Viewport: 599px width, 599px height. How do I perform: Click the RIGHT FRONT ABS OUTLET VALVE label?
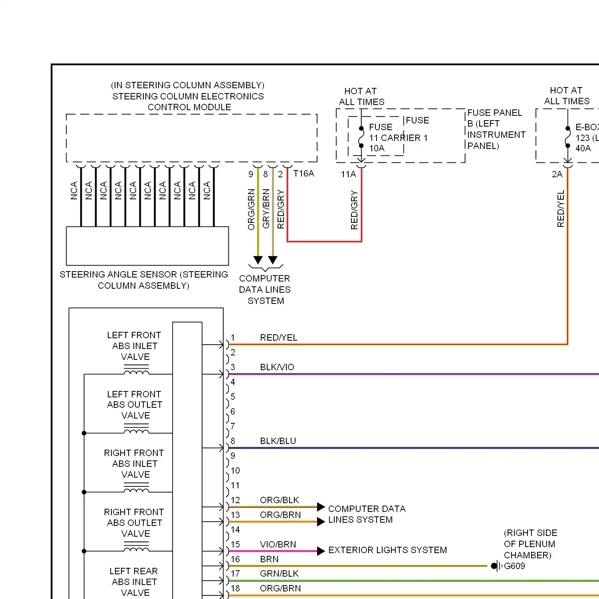pos(134,523)
